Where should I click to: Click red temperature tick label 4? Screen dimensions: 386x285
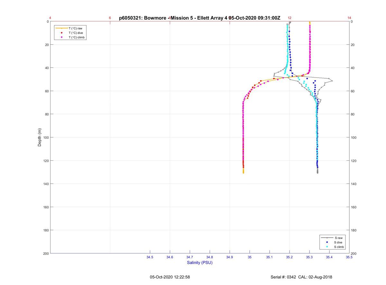click(50, 18)
